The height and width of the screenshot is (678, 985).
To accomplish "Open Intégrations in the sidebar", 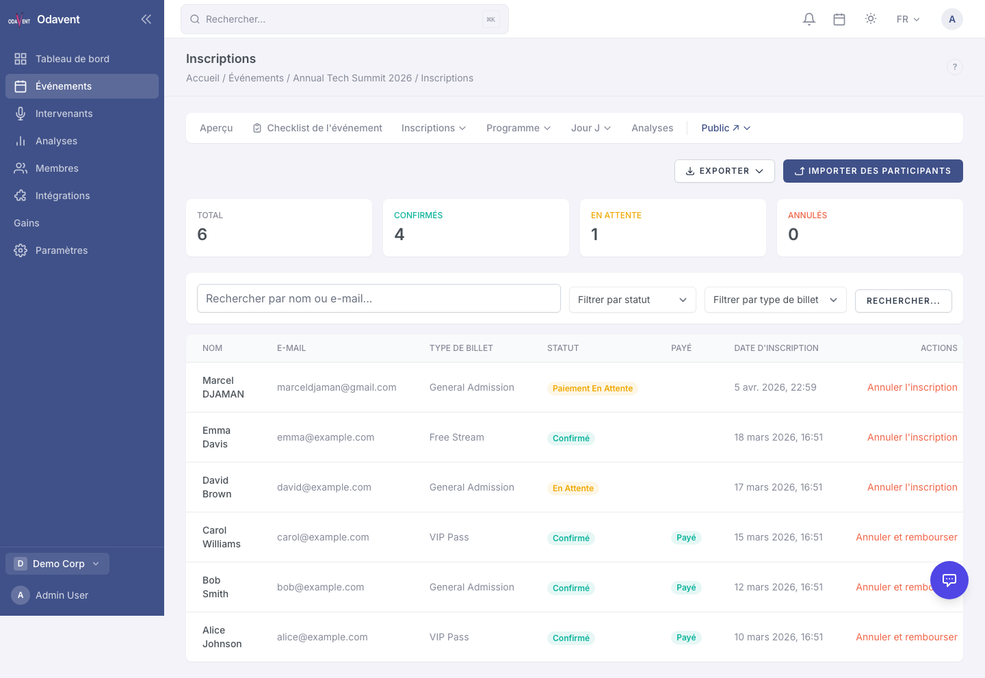I will tap(82, 196).
